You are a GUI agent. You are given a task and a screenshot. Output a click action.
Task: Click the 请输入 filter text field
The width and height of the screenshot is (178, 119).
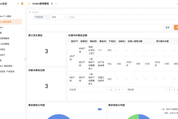tap(123, 17)
